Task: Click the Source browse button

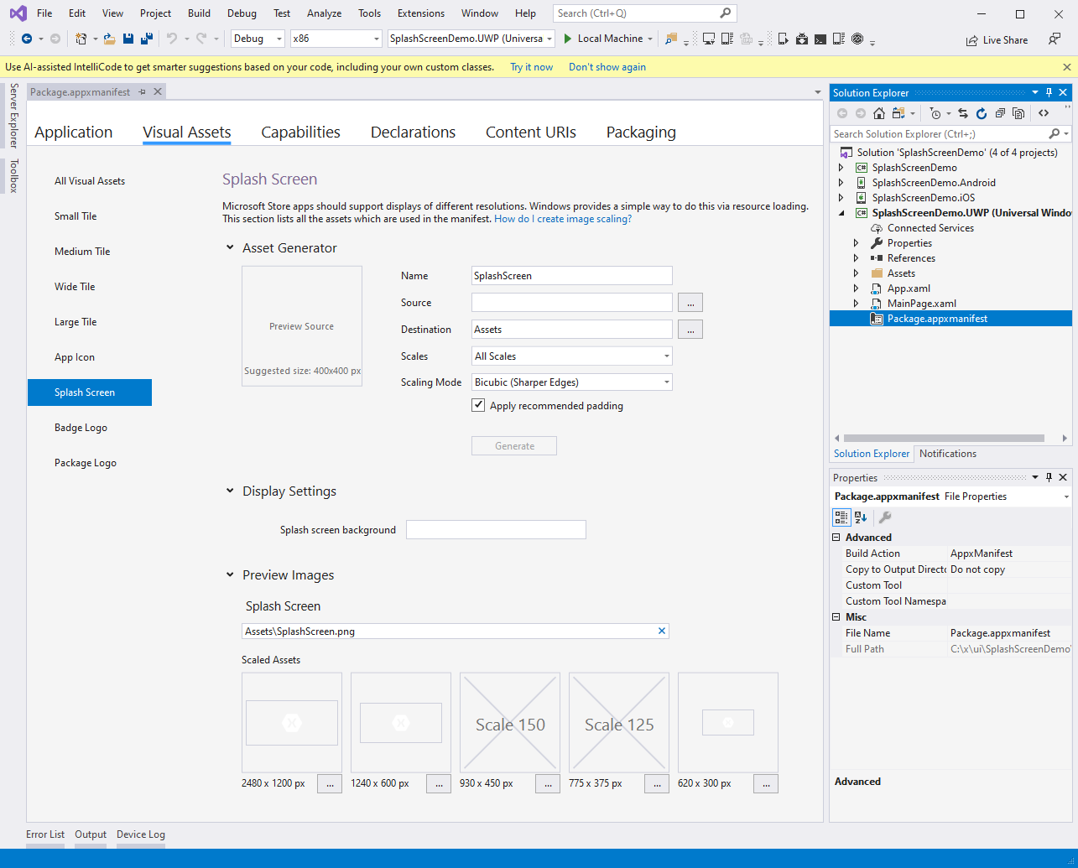Action: (x=690, y=303)
